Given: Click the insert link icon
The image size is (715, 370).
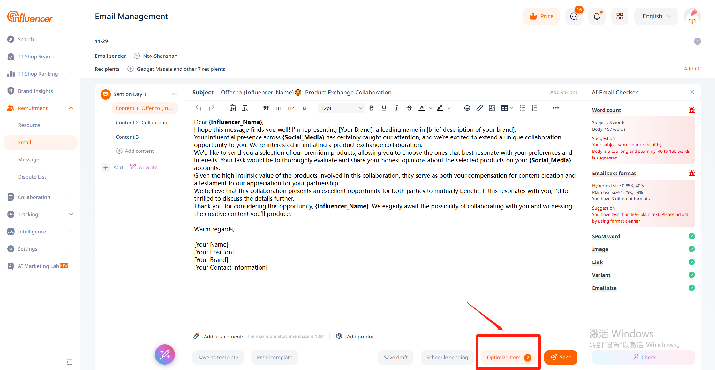Looking at the screenshot, I should pyautogui.click(x=479, y=108).
